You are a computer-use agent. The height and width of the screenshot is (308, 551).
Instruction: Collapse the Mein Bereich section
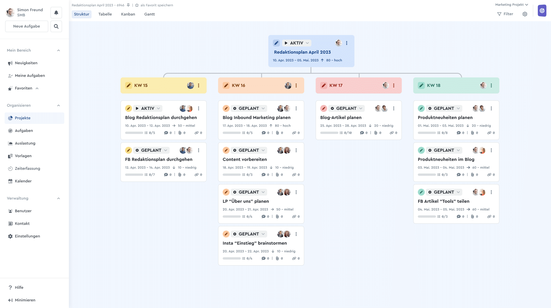click(x=59, y=50)
